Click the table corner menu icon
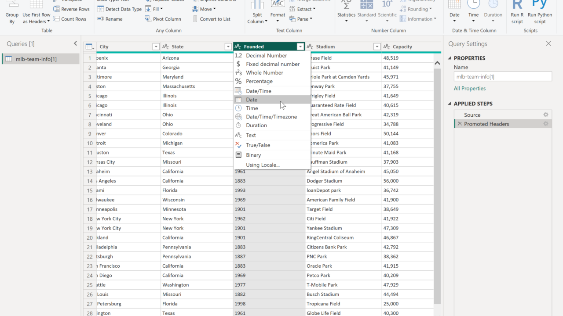The image size is (563, 316). click(89, 47)
